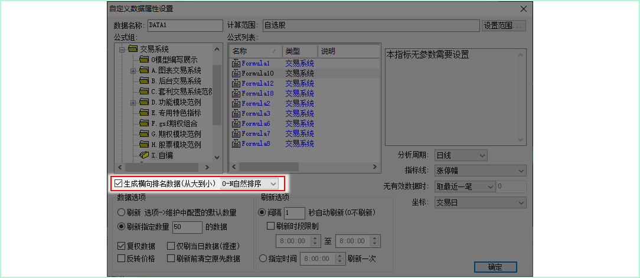Click the formula icon of Formula12
Screen dimensions: 640x278
pos(236,83)
